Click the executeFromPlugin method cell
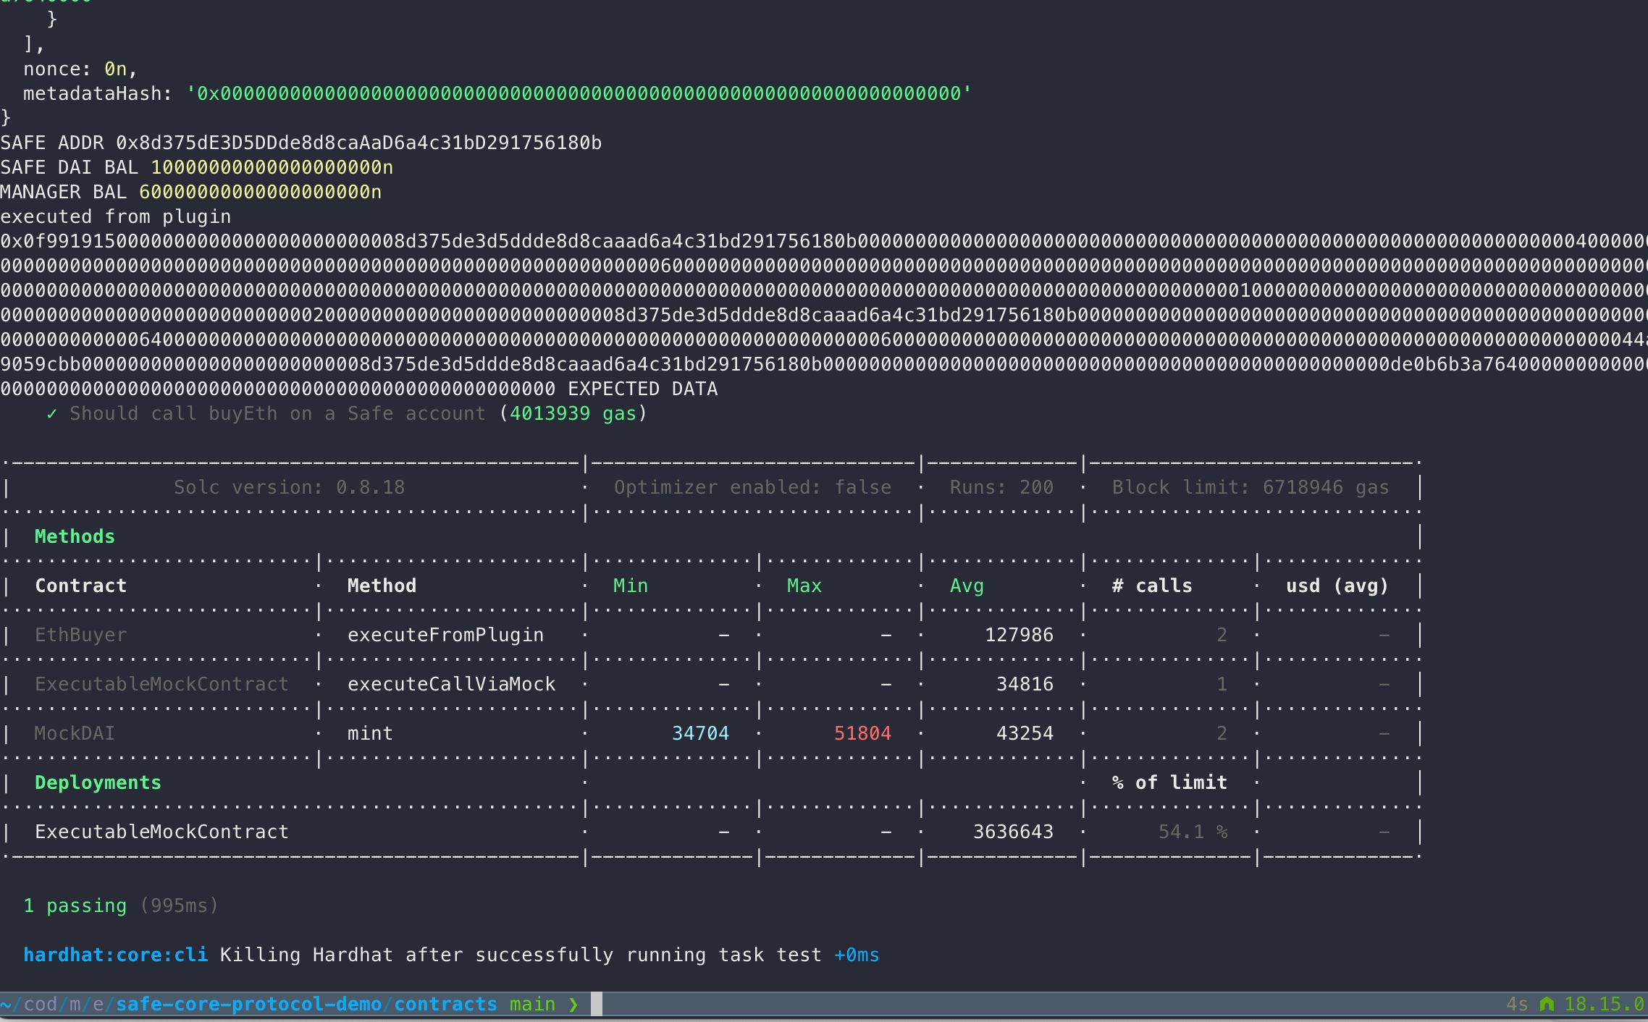 [x=446, y=635]
